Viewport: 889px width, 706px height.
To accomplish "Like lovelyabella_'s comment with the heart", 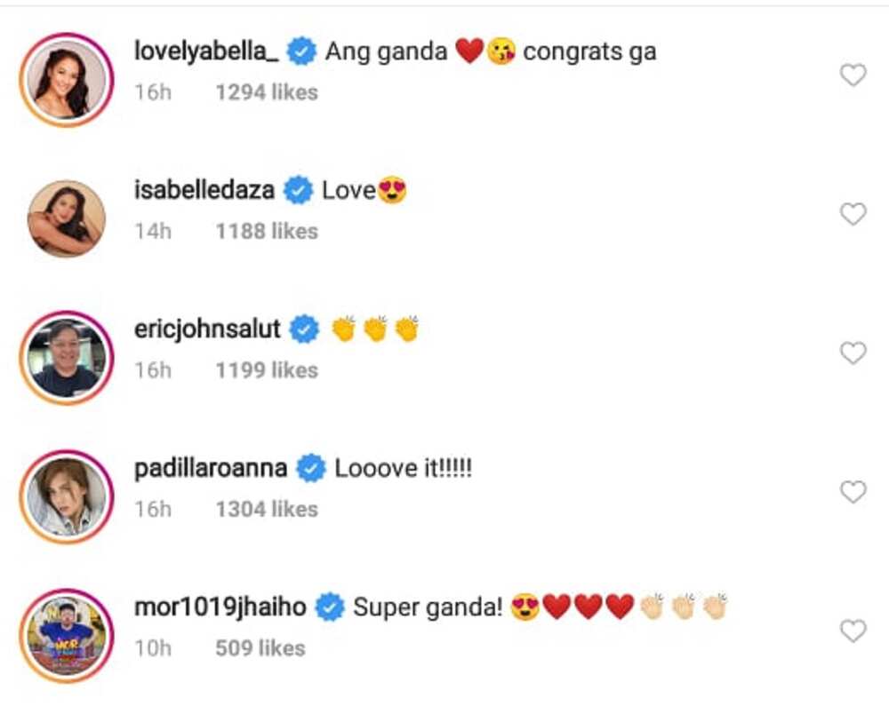I will tap(853, 75).
